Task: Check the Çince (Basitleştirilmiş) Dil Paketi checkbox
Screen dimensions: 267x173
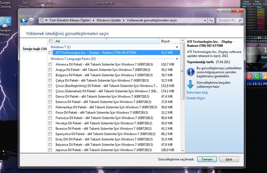Action: [50, 86]
